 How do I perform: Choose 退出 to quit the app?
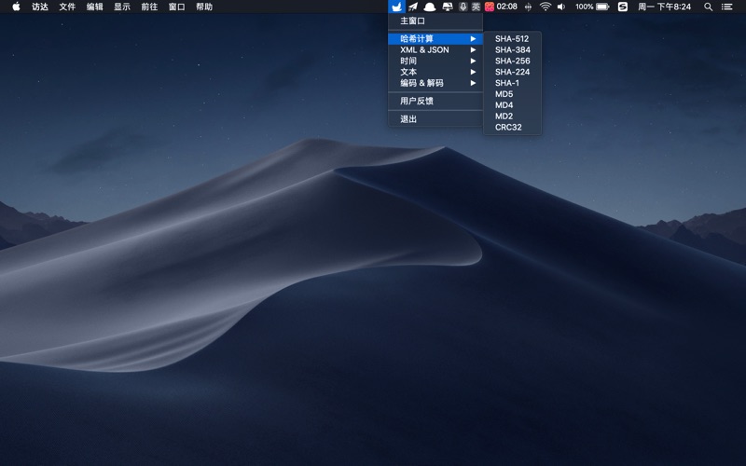click(408, 119)
